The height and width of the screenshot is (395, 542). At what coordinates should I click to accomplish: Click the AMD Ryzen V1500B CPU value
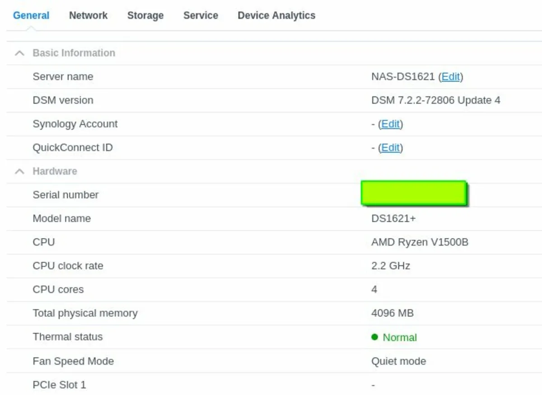tap(420, 242)
